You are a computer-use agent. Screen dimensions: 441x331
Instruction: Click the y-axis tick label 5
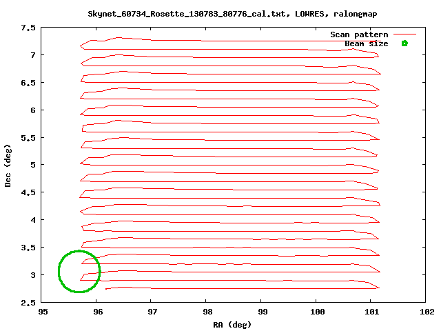click(34, 164)
